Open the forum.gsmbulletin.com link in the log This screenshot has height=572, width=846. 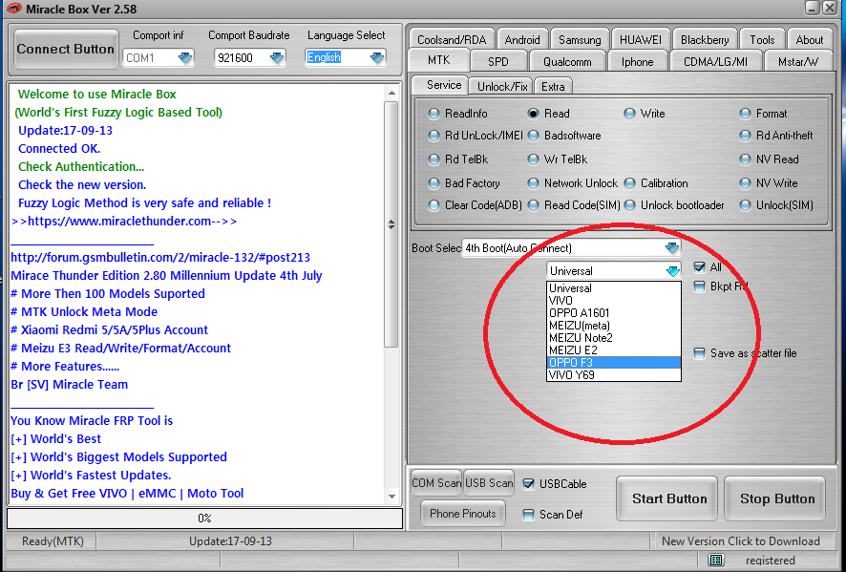click(160, 258)
